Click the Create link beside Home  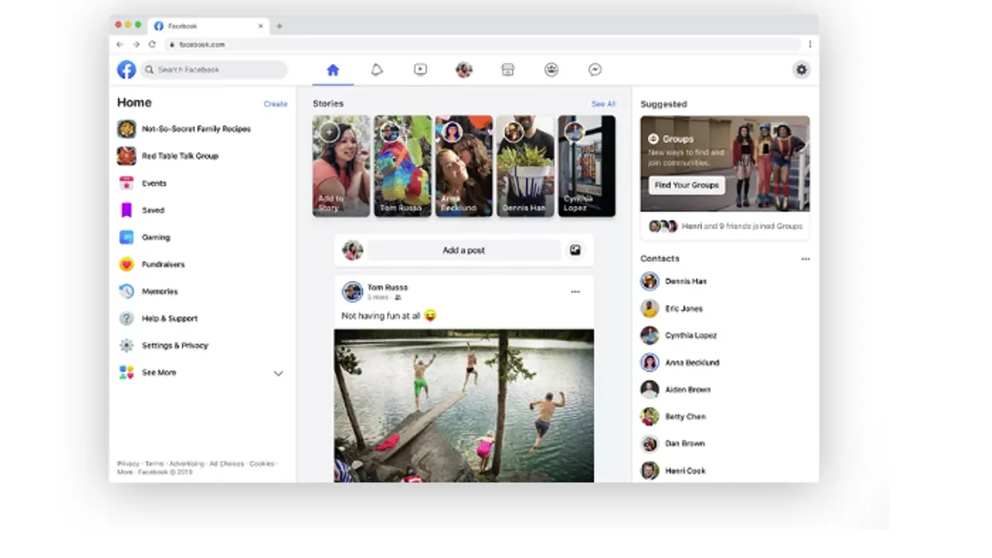(275, 104)
